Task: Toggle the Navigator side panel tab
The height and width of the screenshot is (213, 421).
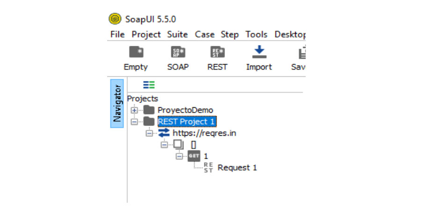Action: (117, 103)
